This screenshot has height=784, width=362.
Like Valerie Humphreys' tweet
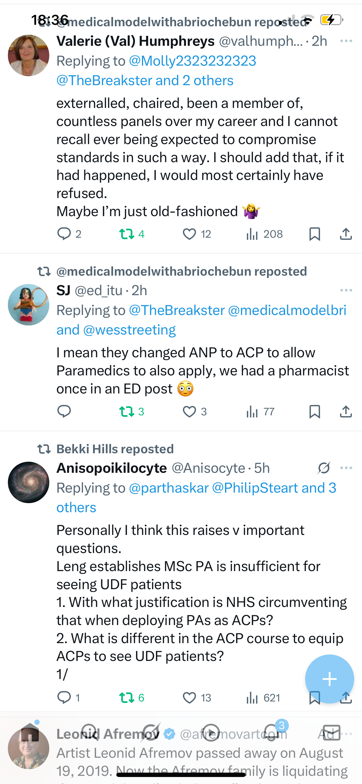pyautogui.click(x=189, y=234)
